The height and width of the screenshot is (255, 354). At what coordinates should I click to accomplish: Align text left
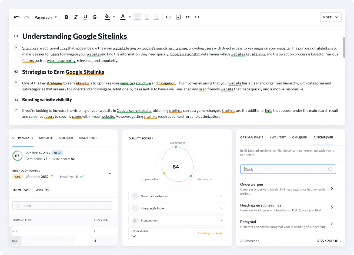[x=138, y=17]
